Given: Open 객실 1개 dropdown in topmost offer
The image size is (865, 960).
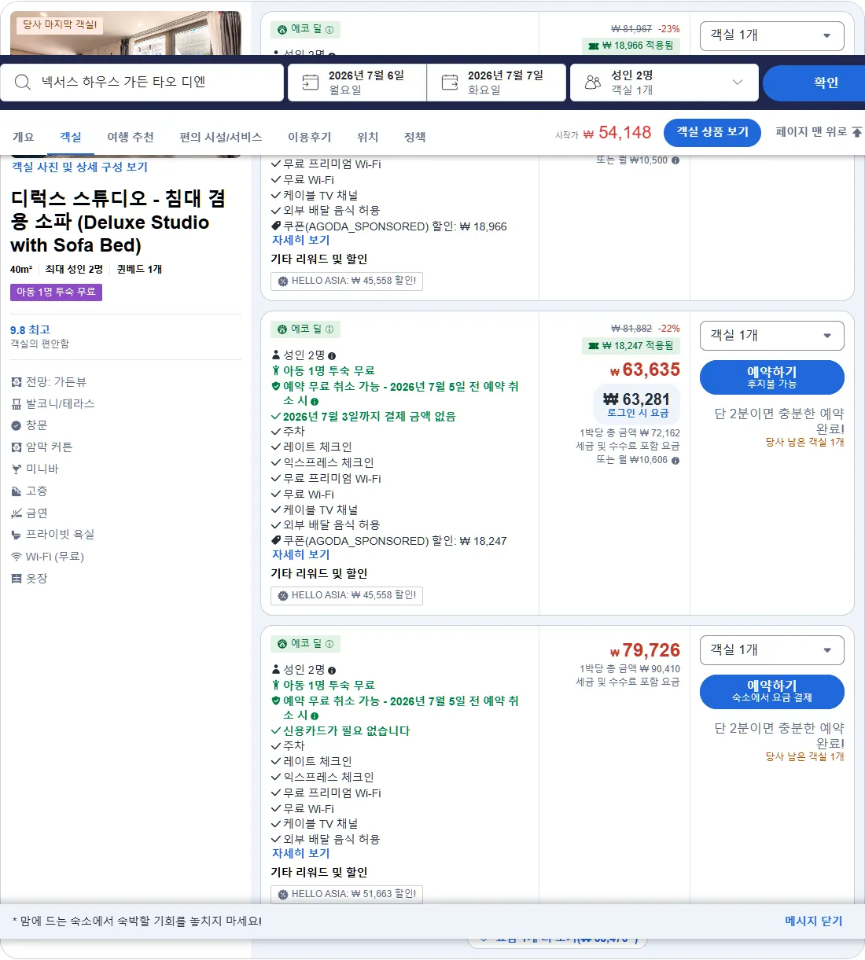Looking at the screenshot, I should click(771, 35).
